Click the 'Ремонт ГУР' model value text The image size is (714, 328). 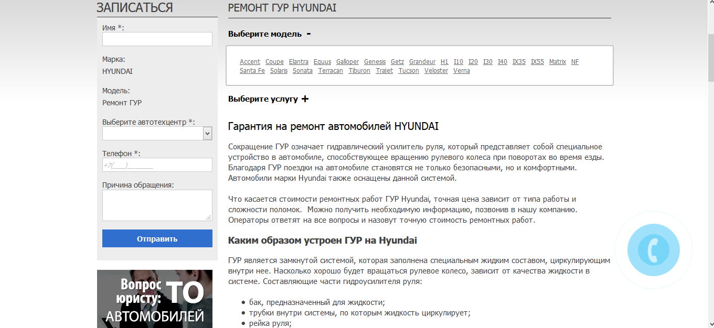coord(122,103)
